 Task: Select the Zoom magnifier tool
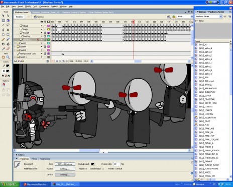(8, 57)
